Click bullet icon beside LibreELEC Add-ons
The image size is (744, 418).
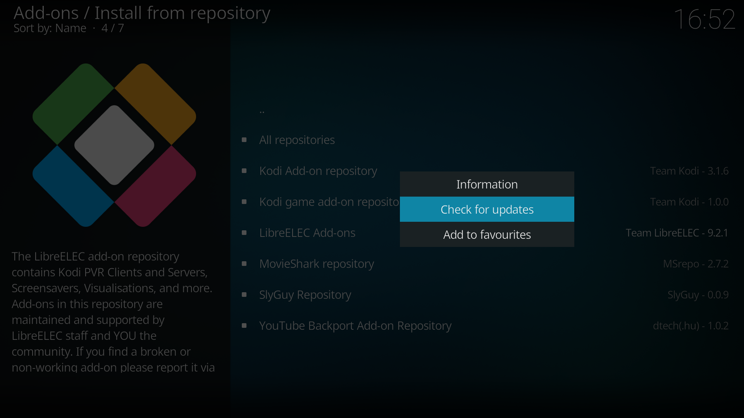[244, 233]
